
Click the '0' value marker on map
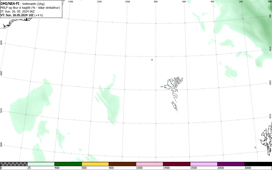coord(152,60)
